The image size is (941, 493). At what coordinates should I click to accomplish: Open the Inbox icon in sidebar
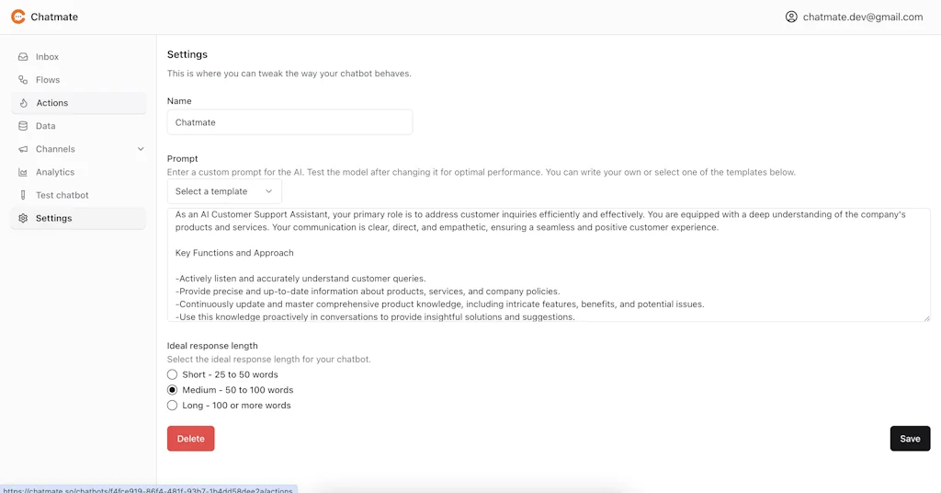click(23, 57)
